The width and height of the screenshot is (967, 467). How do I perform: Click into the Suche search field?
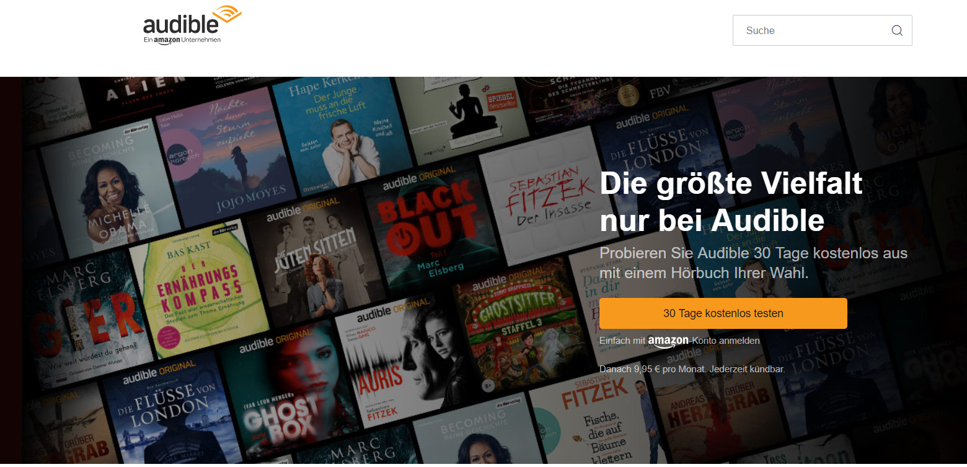[x=822, y=30]
